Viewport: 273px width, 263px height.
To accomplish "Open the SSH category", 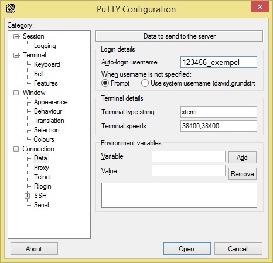I will tap(40, 196).
